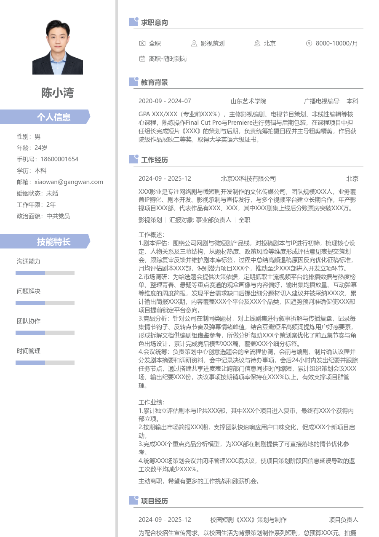379x537 pixels.
Task: Click the calendar icon beside 离职-随时到岗
Action: (142, 59)
